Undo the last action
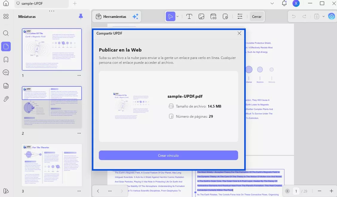The height and width of the screenshot is (197, 337). (x=294, y=16)
